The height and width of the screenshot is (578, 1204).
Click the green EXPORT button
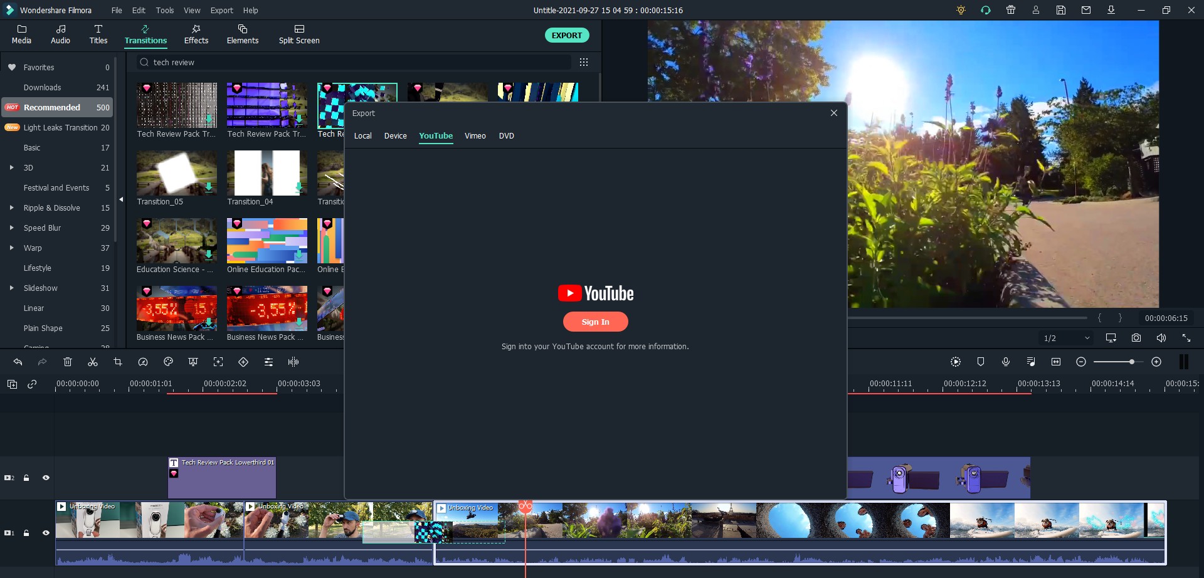[567, 35]
